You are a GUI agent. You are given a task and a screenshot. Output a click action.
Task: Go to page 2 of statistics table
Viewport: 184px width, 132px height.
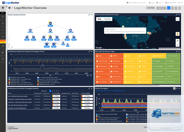tap(52, 91)
